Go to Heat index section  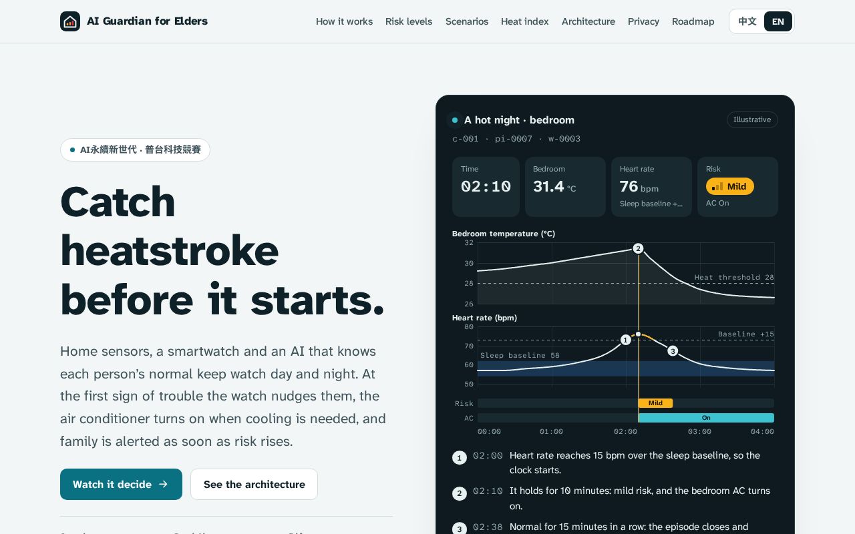(x=525, y=21)
